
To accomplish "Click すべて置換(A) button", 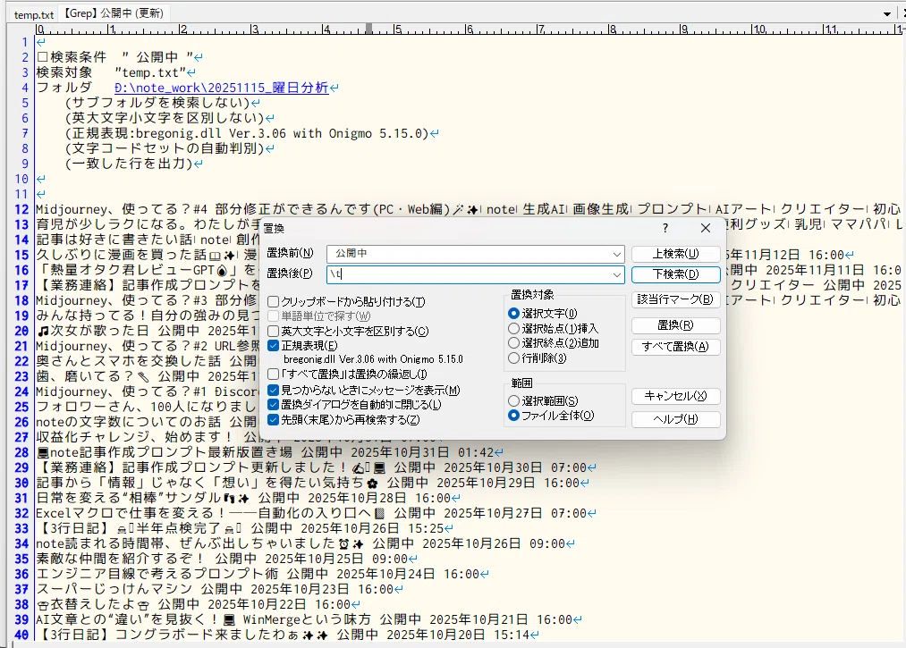I will 675,347.
